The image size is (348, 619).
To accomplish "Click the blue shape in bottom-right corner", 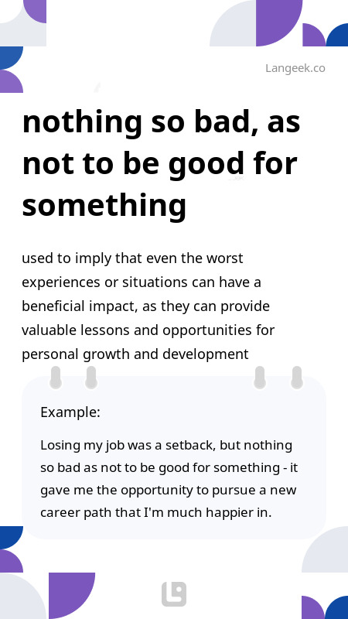I will click(338, 609).
